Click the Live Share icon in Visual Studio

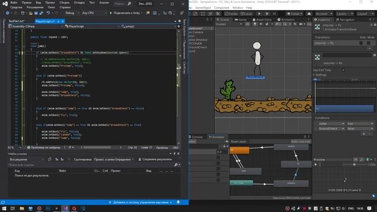coord(182,13)
